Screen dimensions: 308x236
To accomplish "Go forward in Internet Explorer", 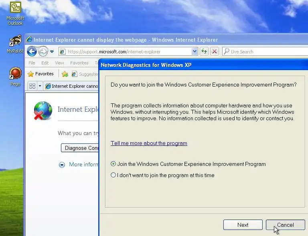I will click(43, 52).
